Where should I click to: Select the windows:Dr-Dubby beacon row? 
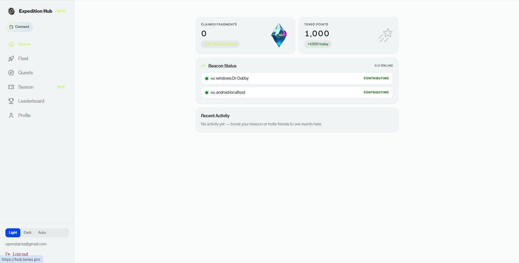tap(297, 79)
